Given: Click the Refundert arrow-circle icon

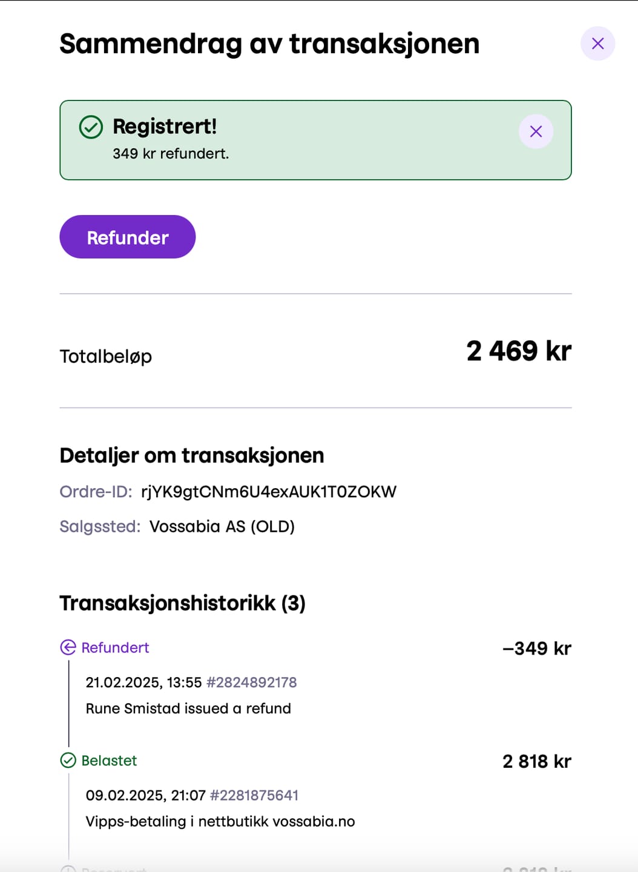Looking at the screenshot, I should (x=68, y=647).
